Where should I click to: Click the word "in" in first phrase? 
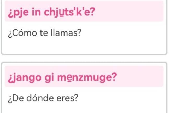point(36,12)
